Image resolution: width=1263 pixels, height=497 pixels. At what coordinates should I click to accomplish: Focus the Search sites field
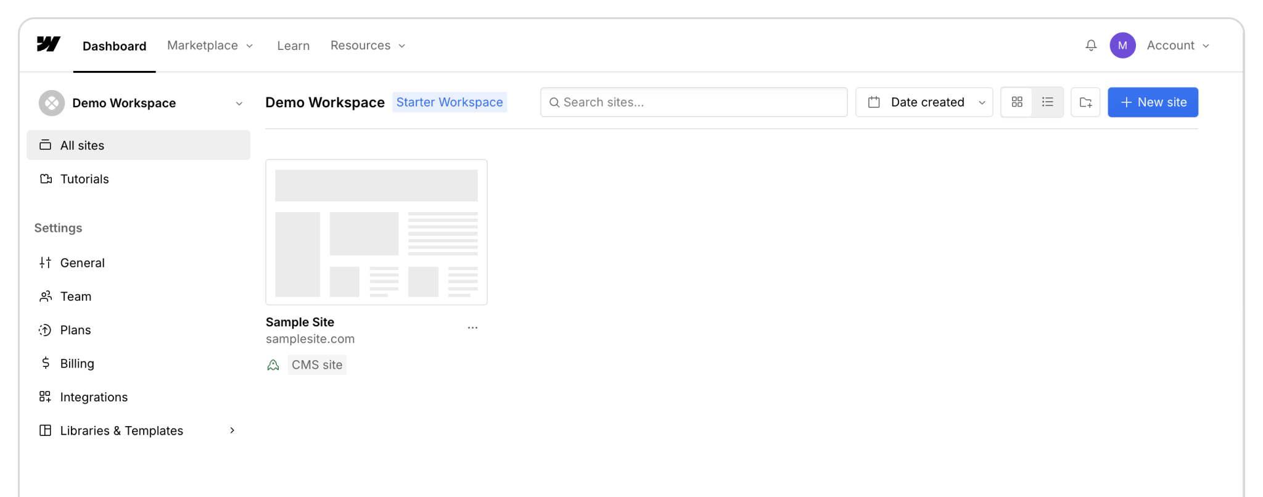(694, 102)
